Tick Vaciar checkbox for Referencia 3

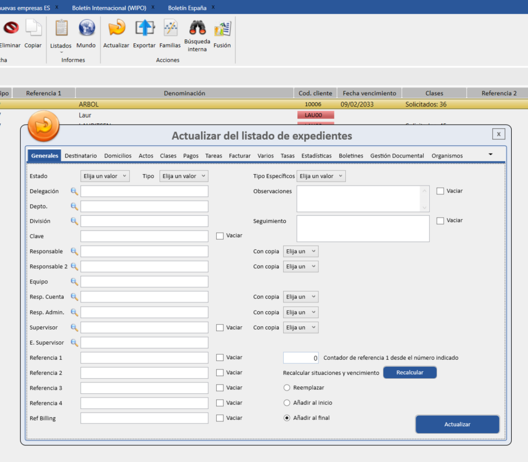[220, 388]
